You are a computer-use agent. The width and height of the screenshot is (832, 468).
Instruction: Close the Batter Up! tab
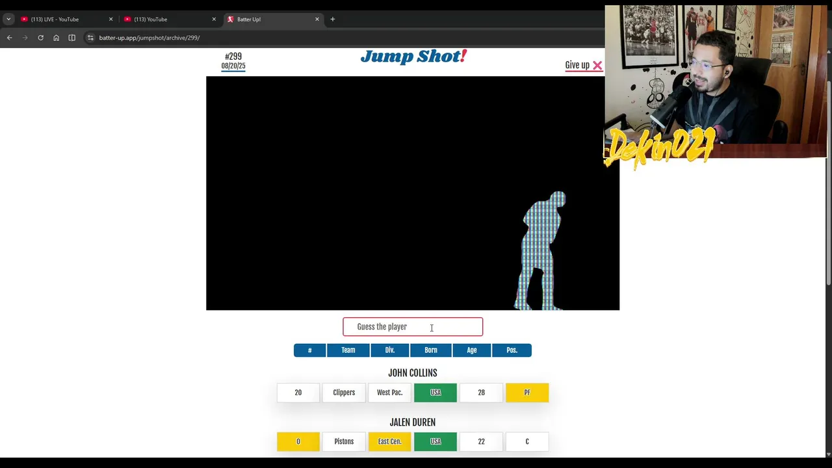point(317,19)
